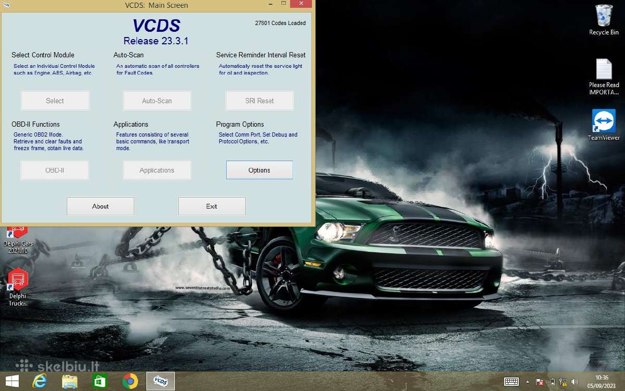Click the 'Applications' heading text
Screen dimensions: 625x391
(x=131, y=124)
